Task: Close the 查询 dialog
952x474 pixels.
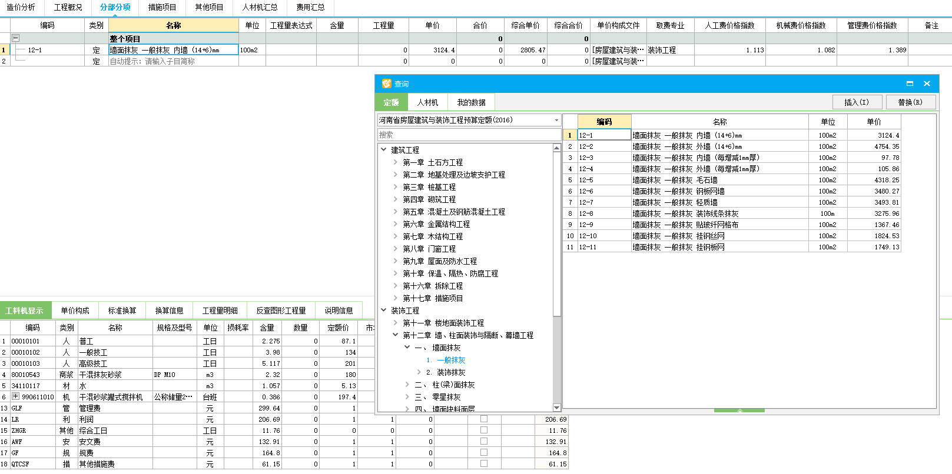Action: (927, 84)
